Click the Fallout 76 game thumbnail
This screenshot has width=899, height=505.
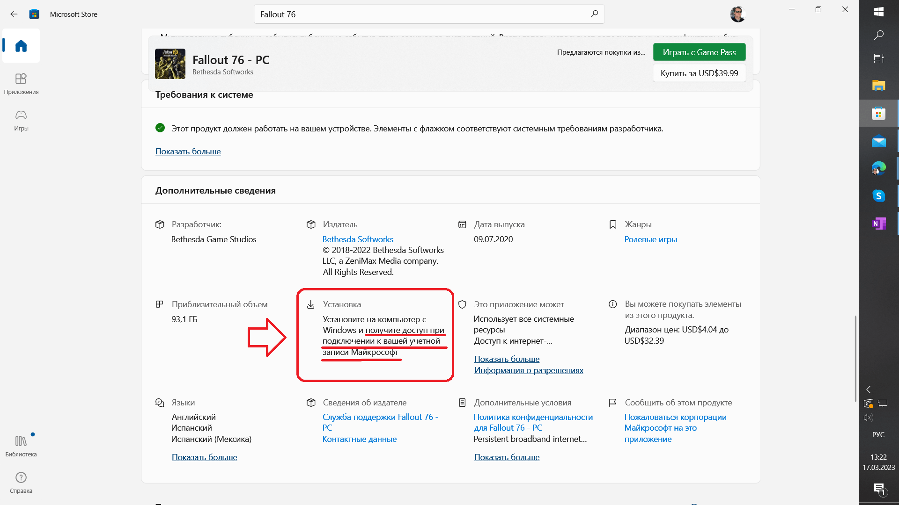[170, 64]
